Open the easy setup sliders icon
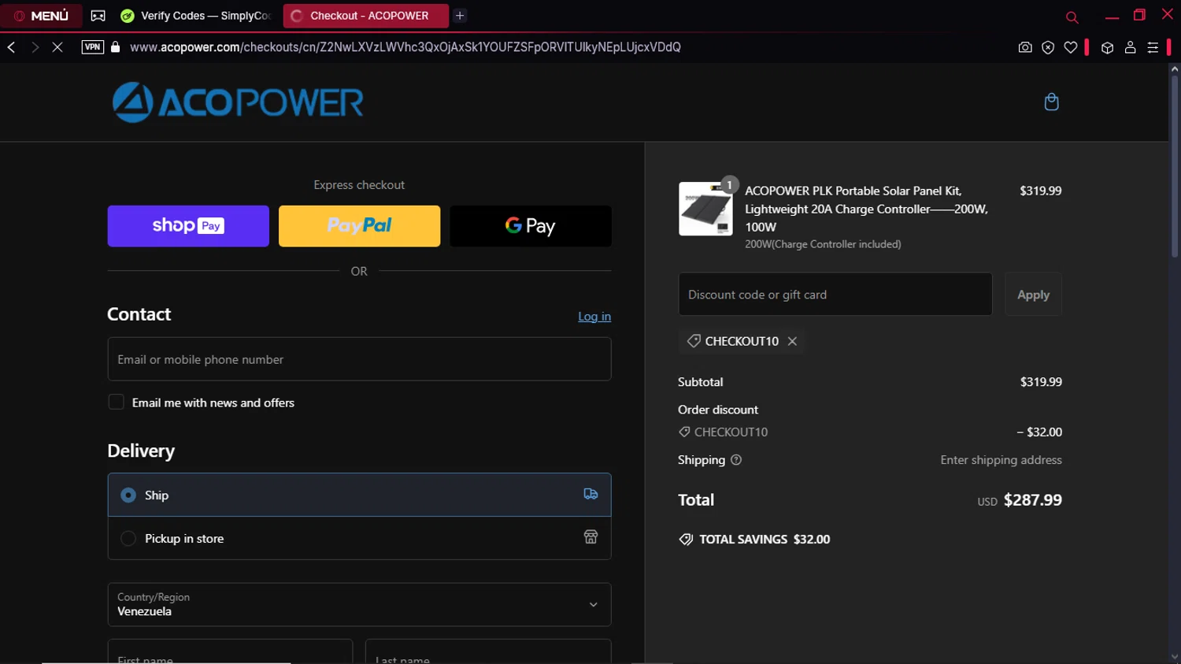The image size is (1181, 664). click(x=1153, y=47)
